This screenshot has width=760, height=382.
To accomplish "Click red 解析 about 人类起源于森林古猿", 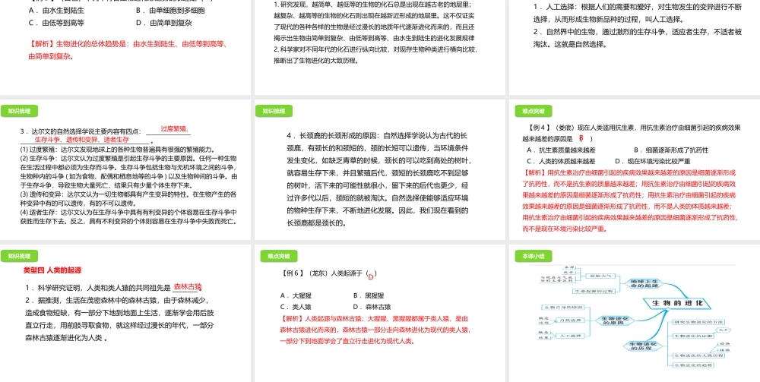I will (375, 330).
